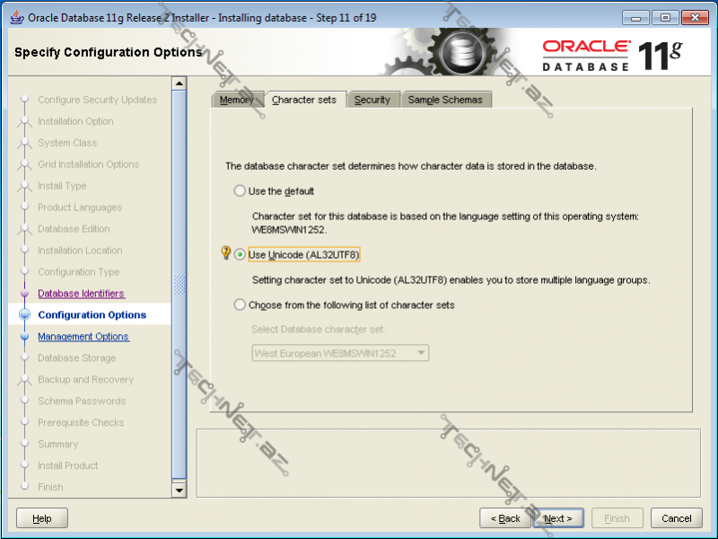Click the Database Identifiers step bullet icon
Viewport: 718px width, 539px height.
[x=24, y=294]
